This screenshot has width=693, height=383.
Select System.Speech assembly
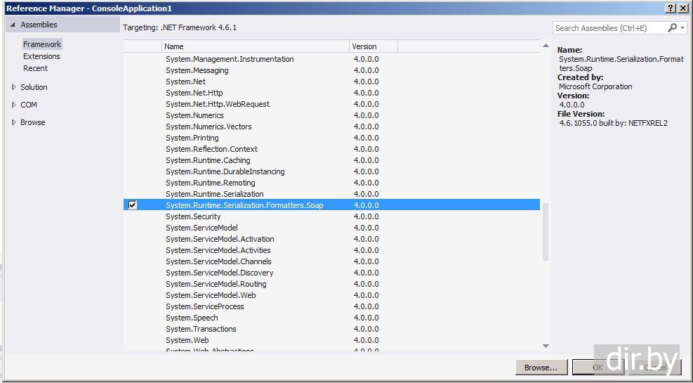pos(331,318)
